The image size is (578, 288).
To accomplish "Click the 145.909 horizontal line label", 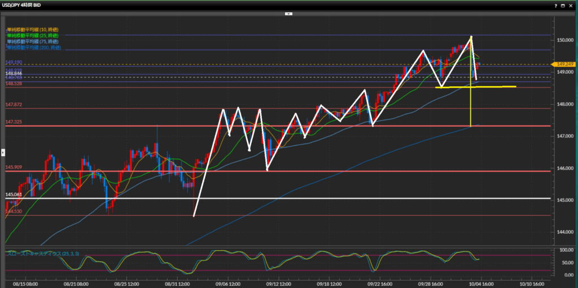I will (x=14, y=167).
